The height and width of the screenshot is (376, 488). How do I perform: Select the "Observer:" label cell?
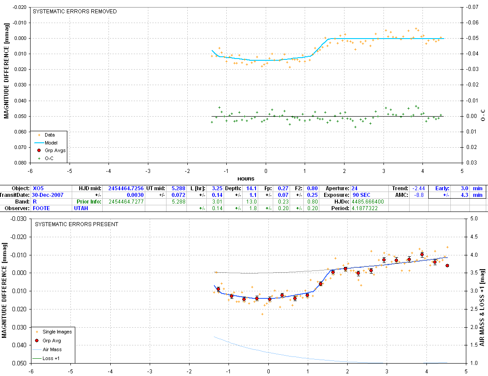18,208
